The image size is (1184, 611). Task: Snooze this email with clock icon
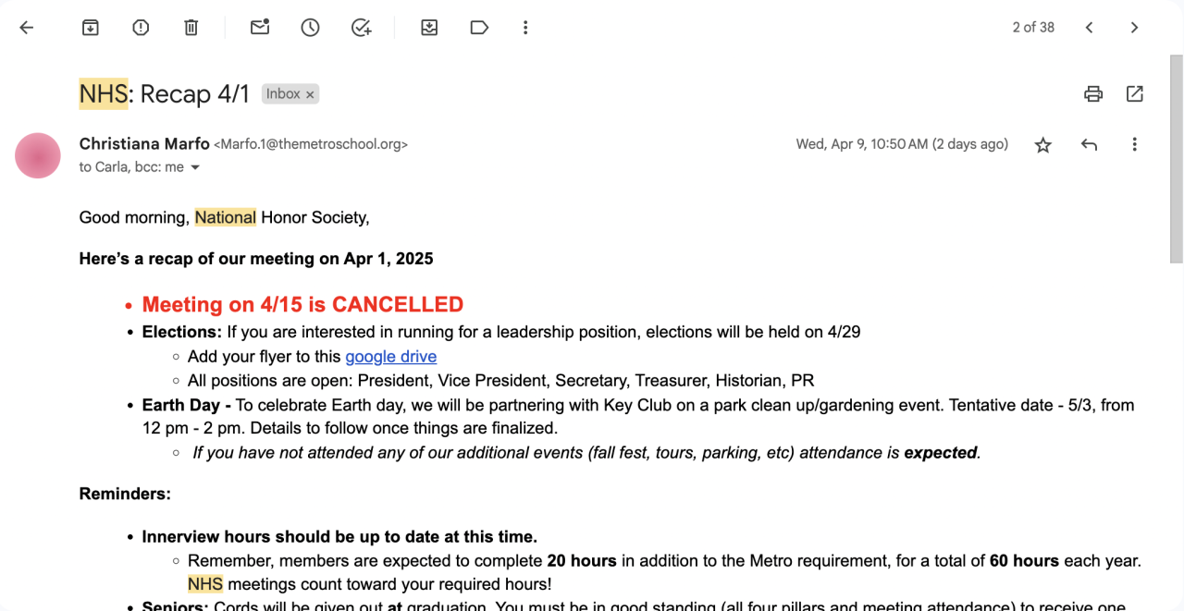(310, 28)
